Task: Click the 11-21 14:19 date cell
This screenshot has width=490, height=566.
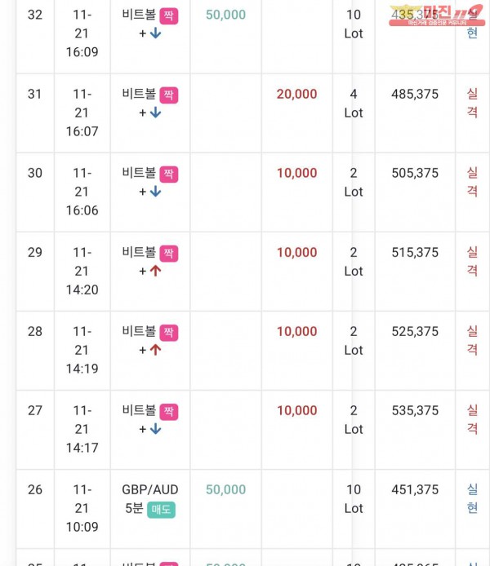Action: point(82,350)
